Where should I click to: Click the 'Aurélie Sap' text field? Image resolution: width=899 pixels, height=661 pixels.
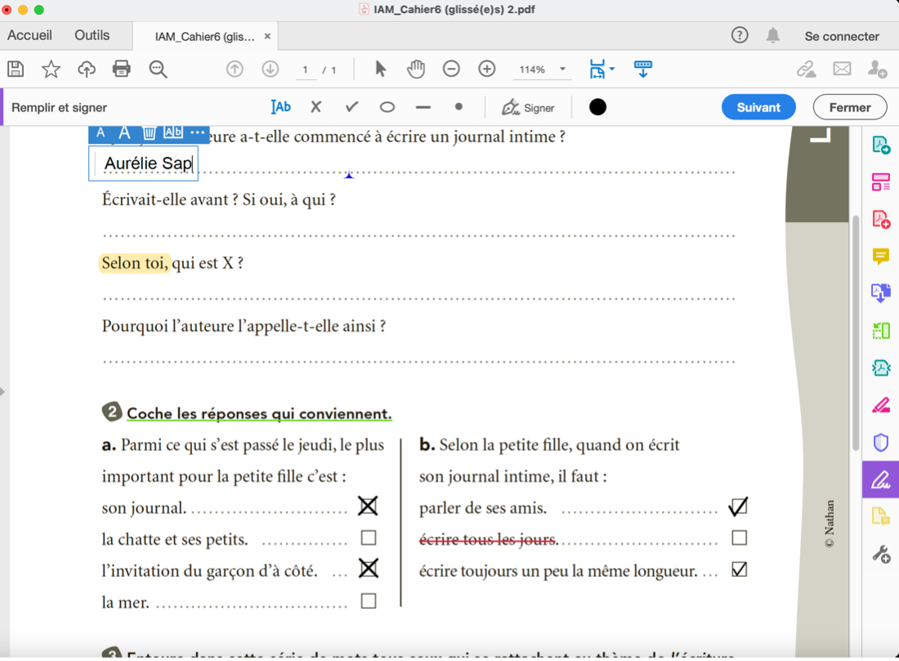143,163
